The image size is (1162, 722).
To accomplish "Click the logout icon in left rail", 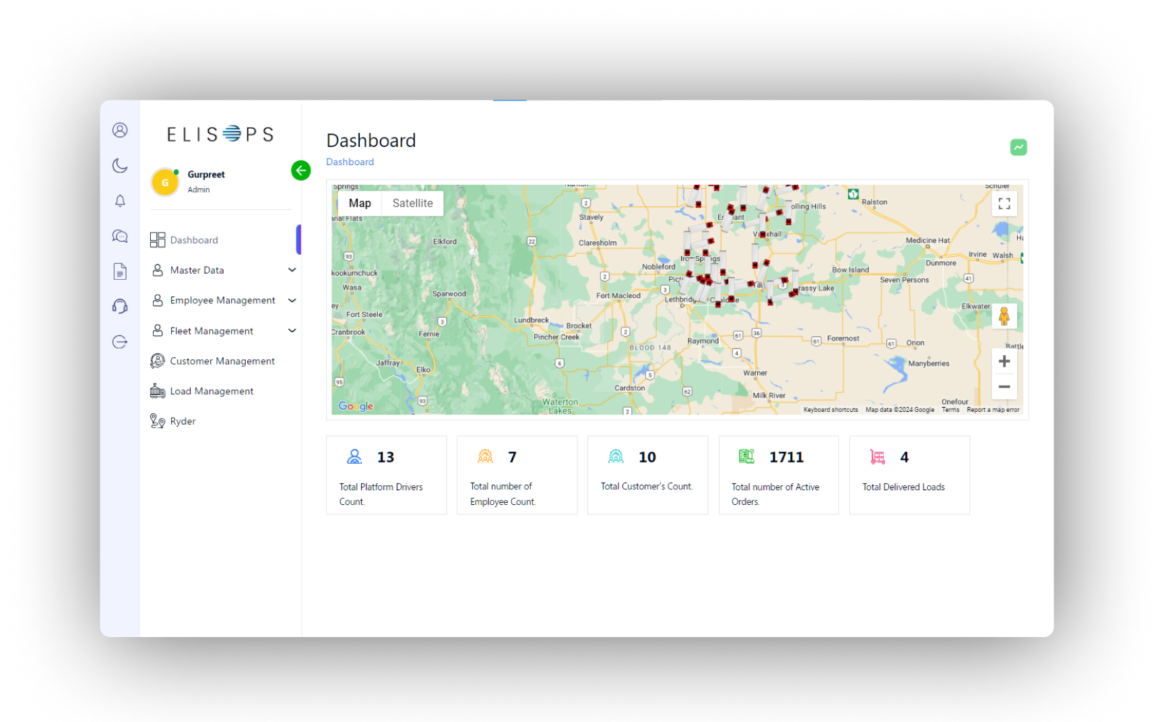I will (x=120, y=342).
